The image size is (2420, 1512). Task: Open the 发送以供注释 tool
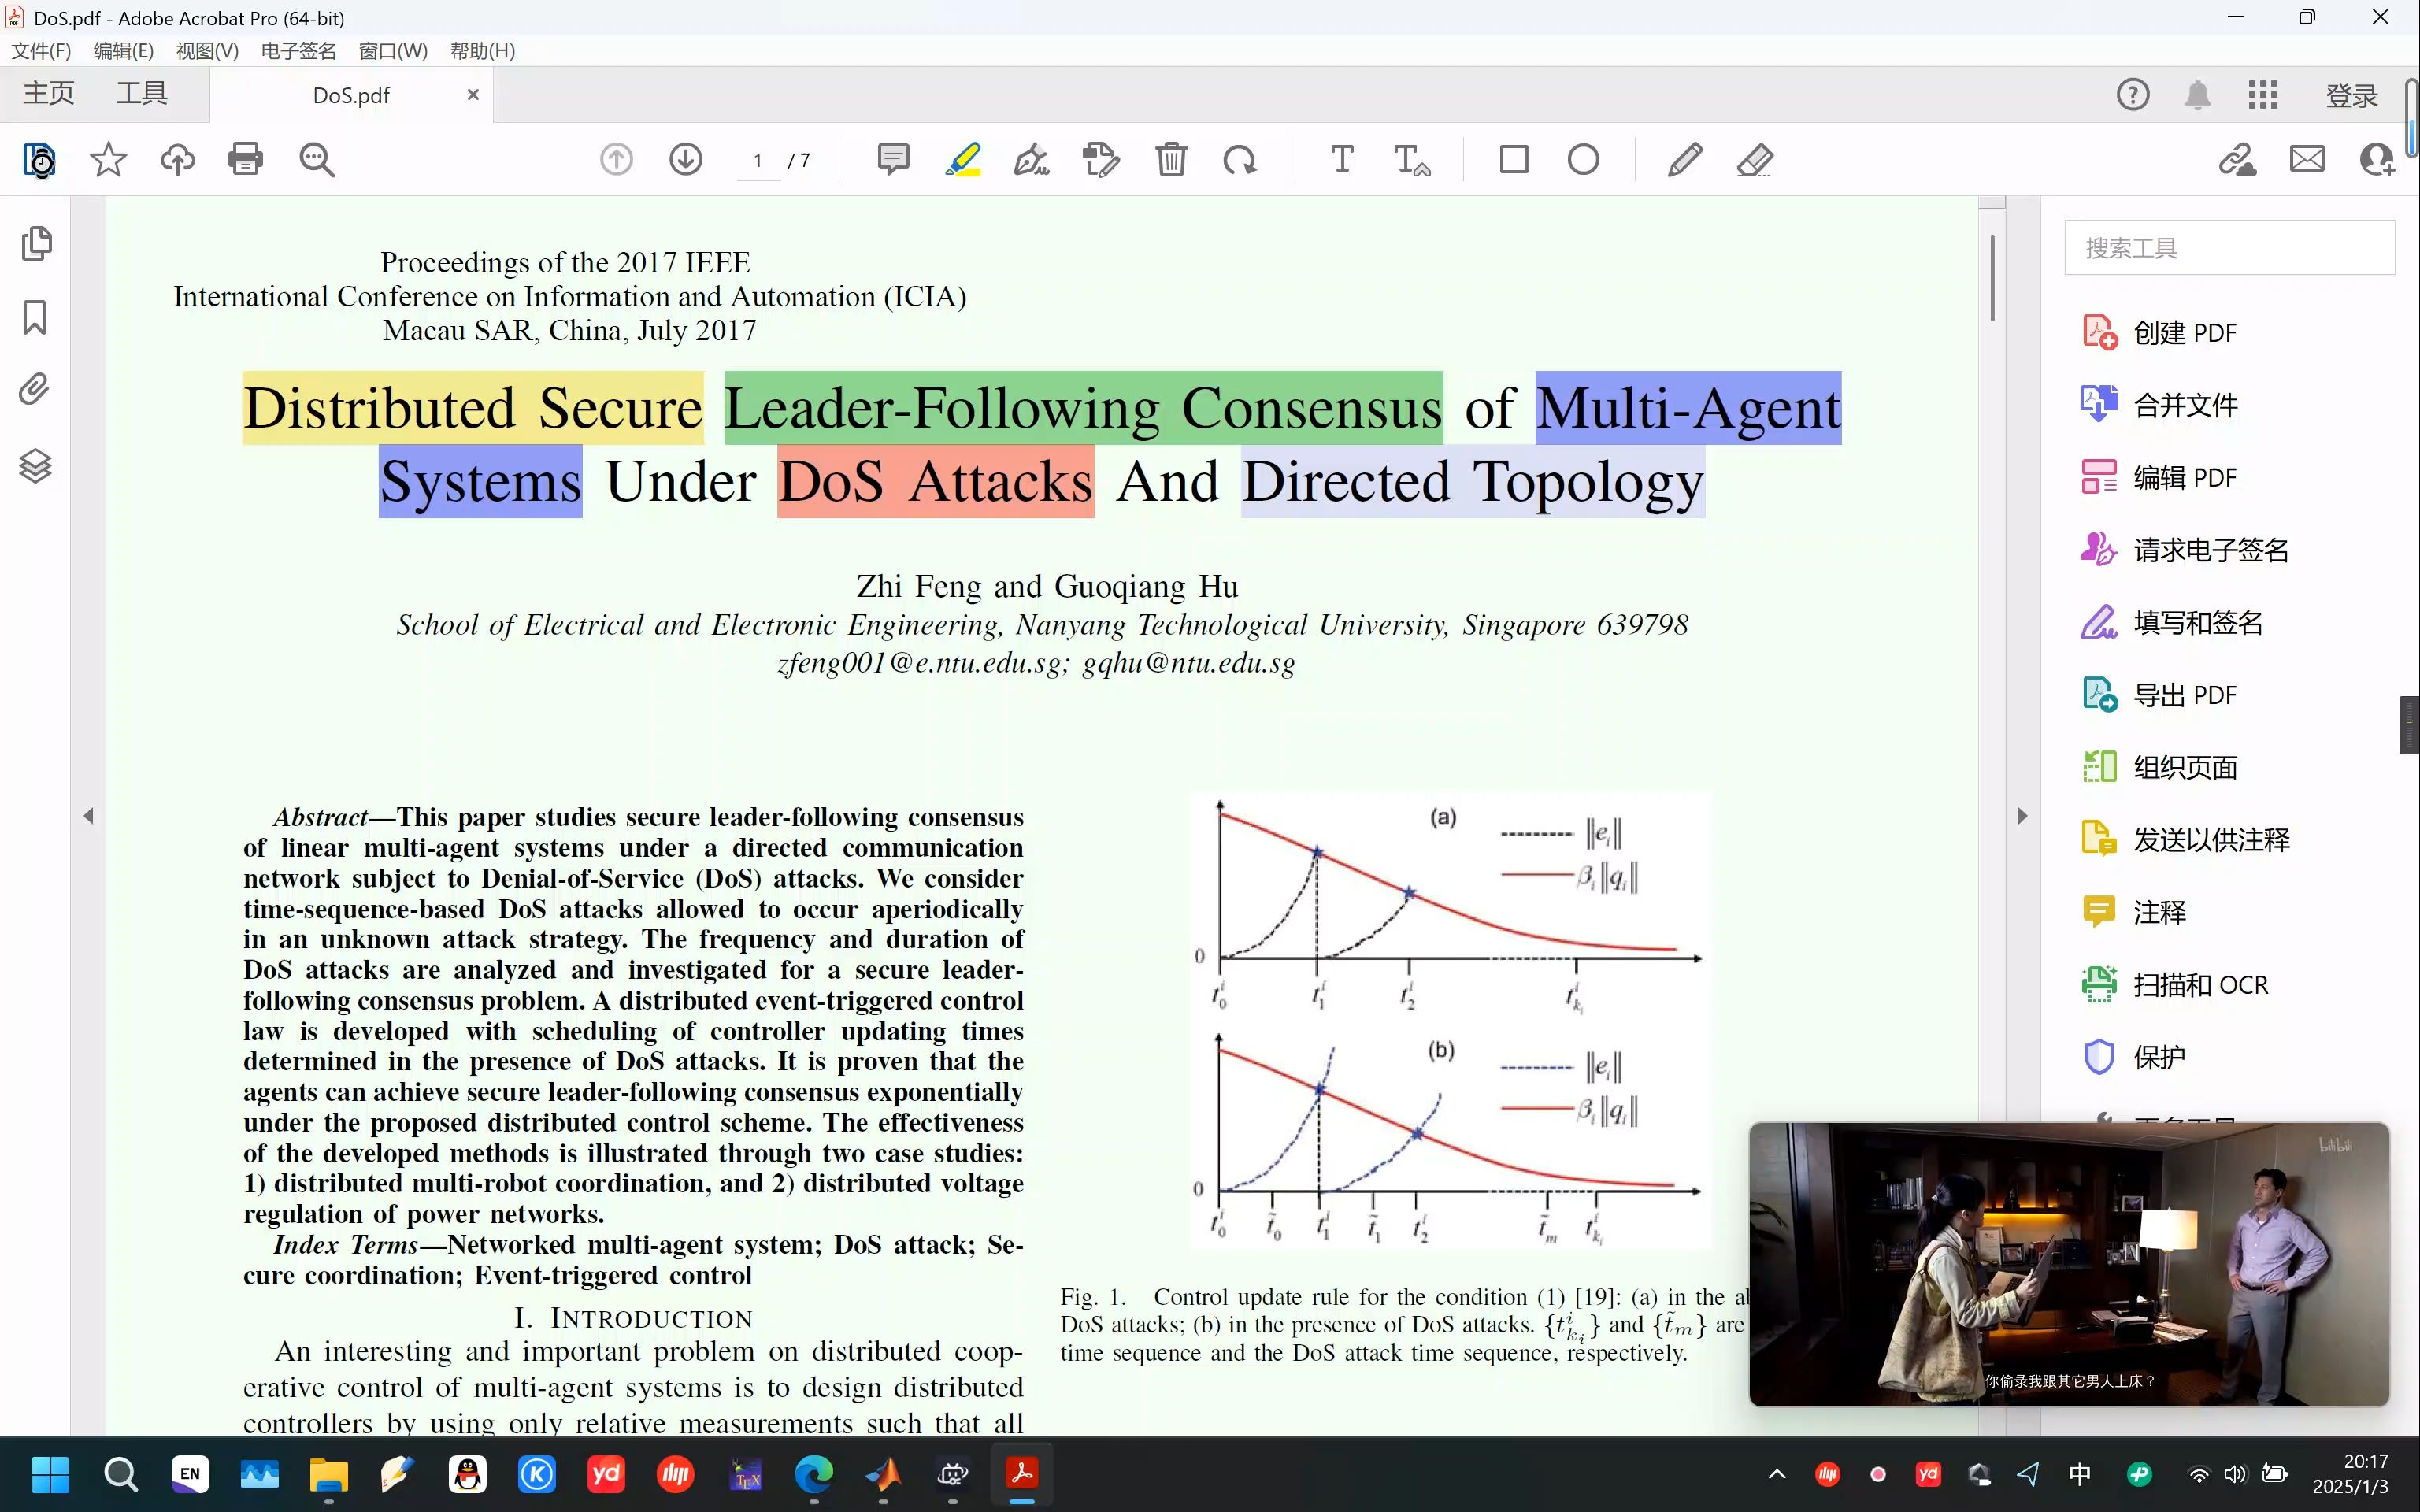pyautogui.click(x=2185, y=840)
